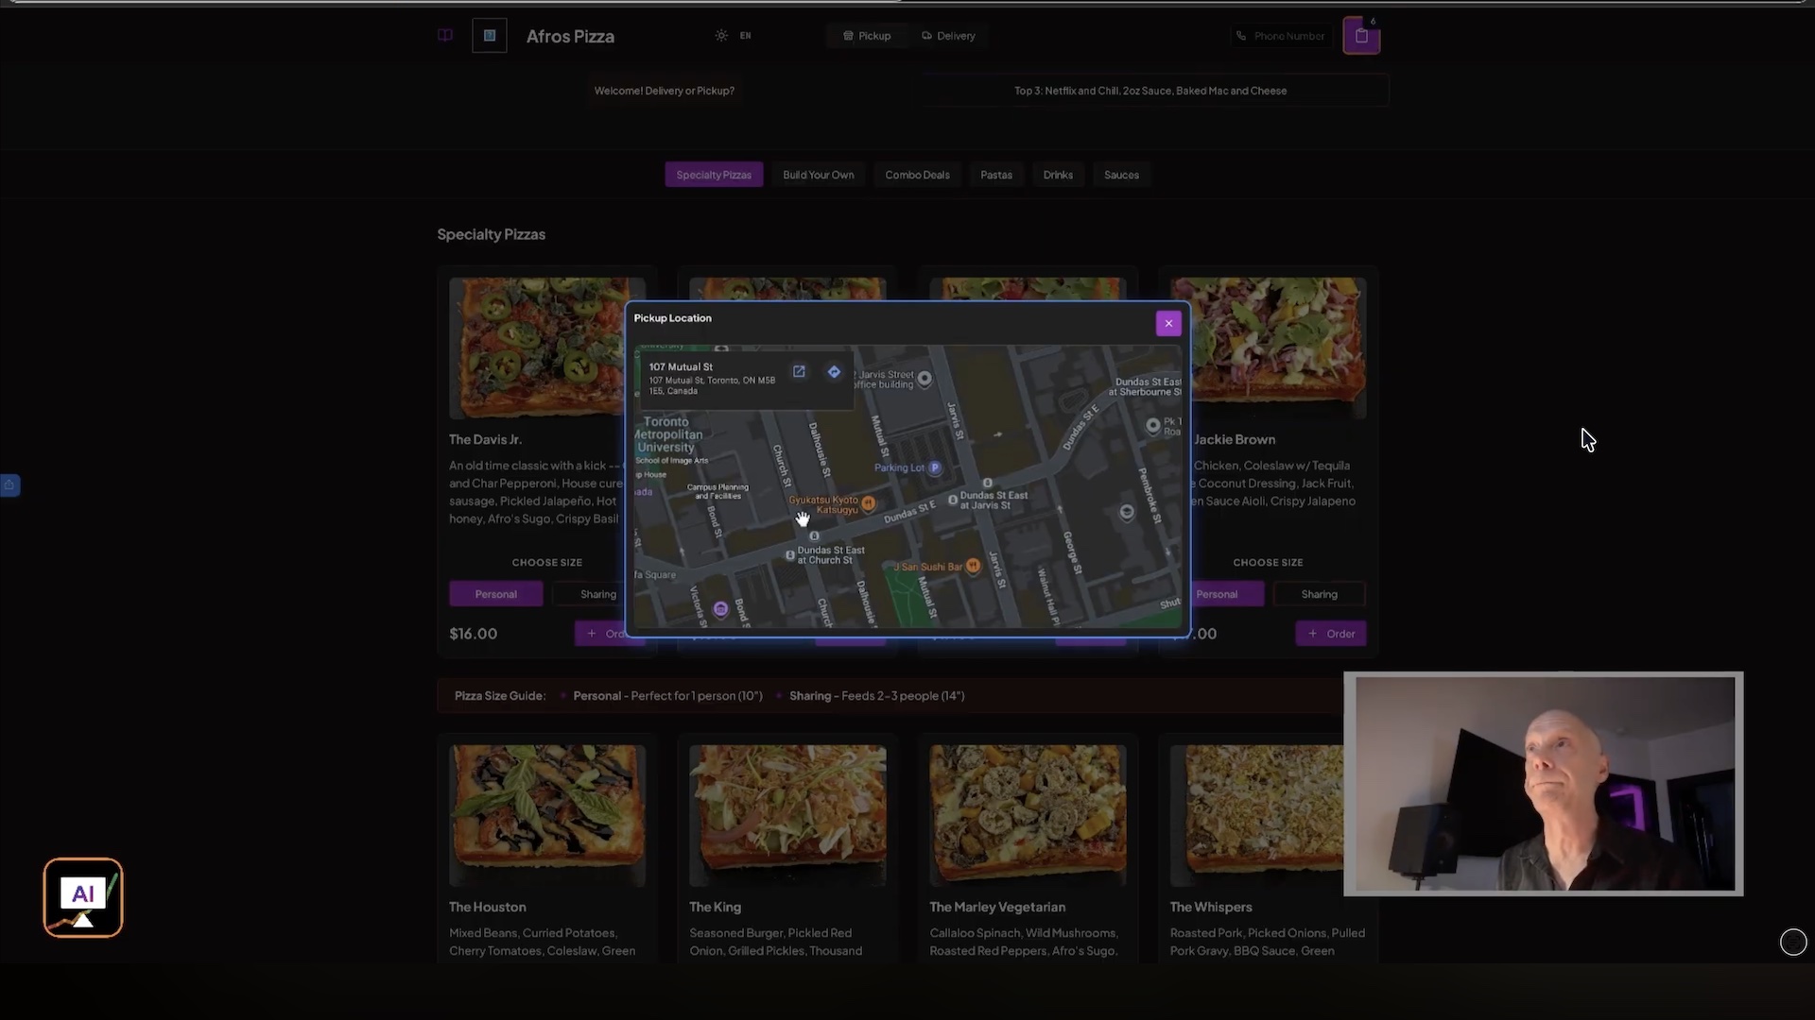Click The Davis Jr. pizza photo
1815x1020 pixels.
(x=537, y=348)
